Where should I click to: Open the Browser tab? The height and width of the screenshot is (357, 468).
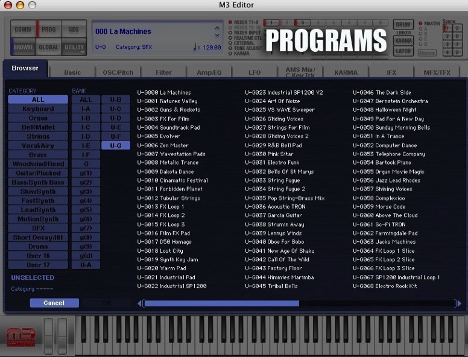click(x=25, y=68)
